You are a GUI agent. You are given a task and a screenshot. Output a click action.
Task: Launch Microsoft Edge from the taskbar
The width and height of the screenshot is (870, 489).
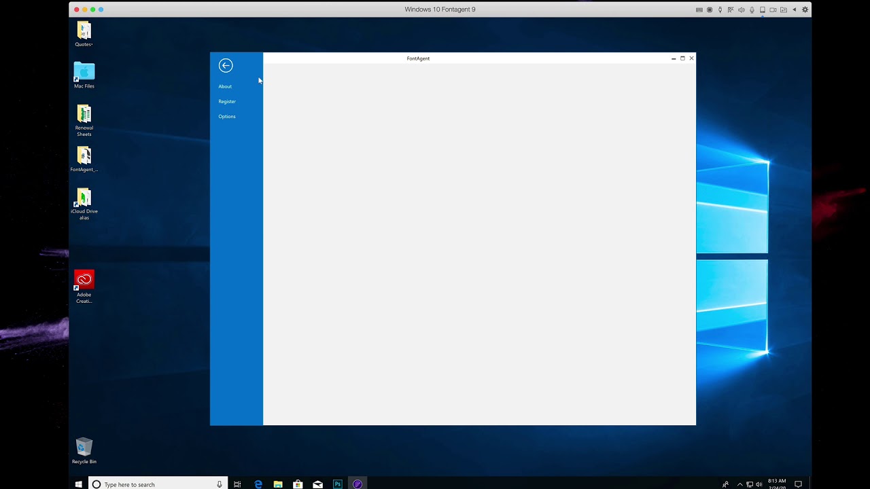click(x=258, y=484)
